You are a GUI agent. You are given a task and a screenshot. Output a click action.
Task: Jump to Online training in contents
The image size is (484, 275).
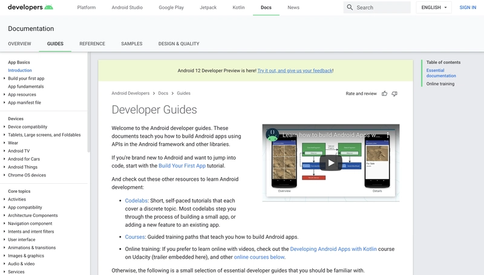click(x=440, y=83)
